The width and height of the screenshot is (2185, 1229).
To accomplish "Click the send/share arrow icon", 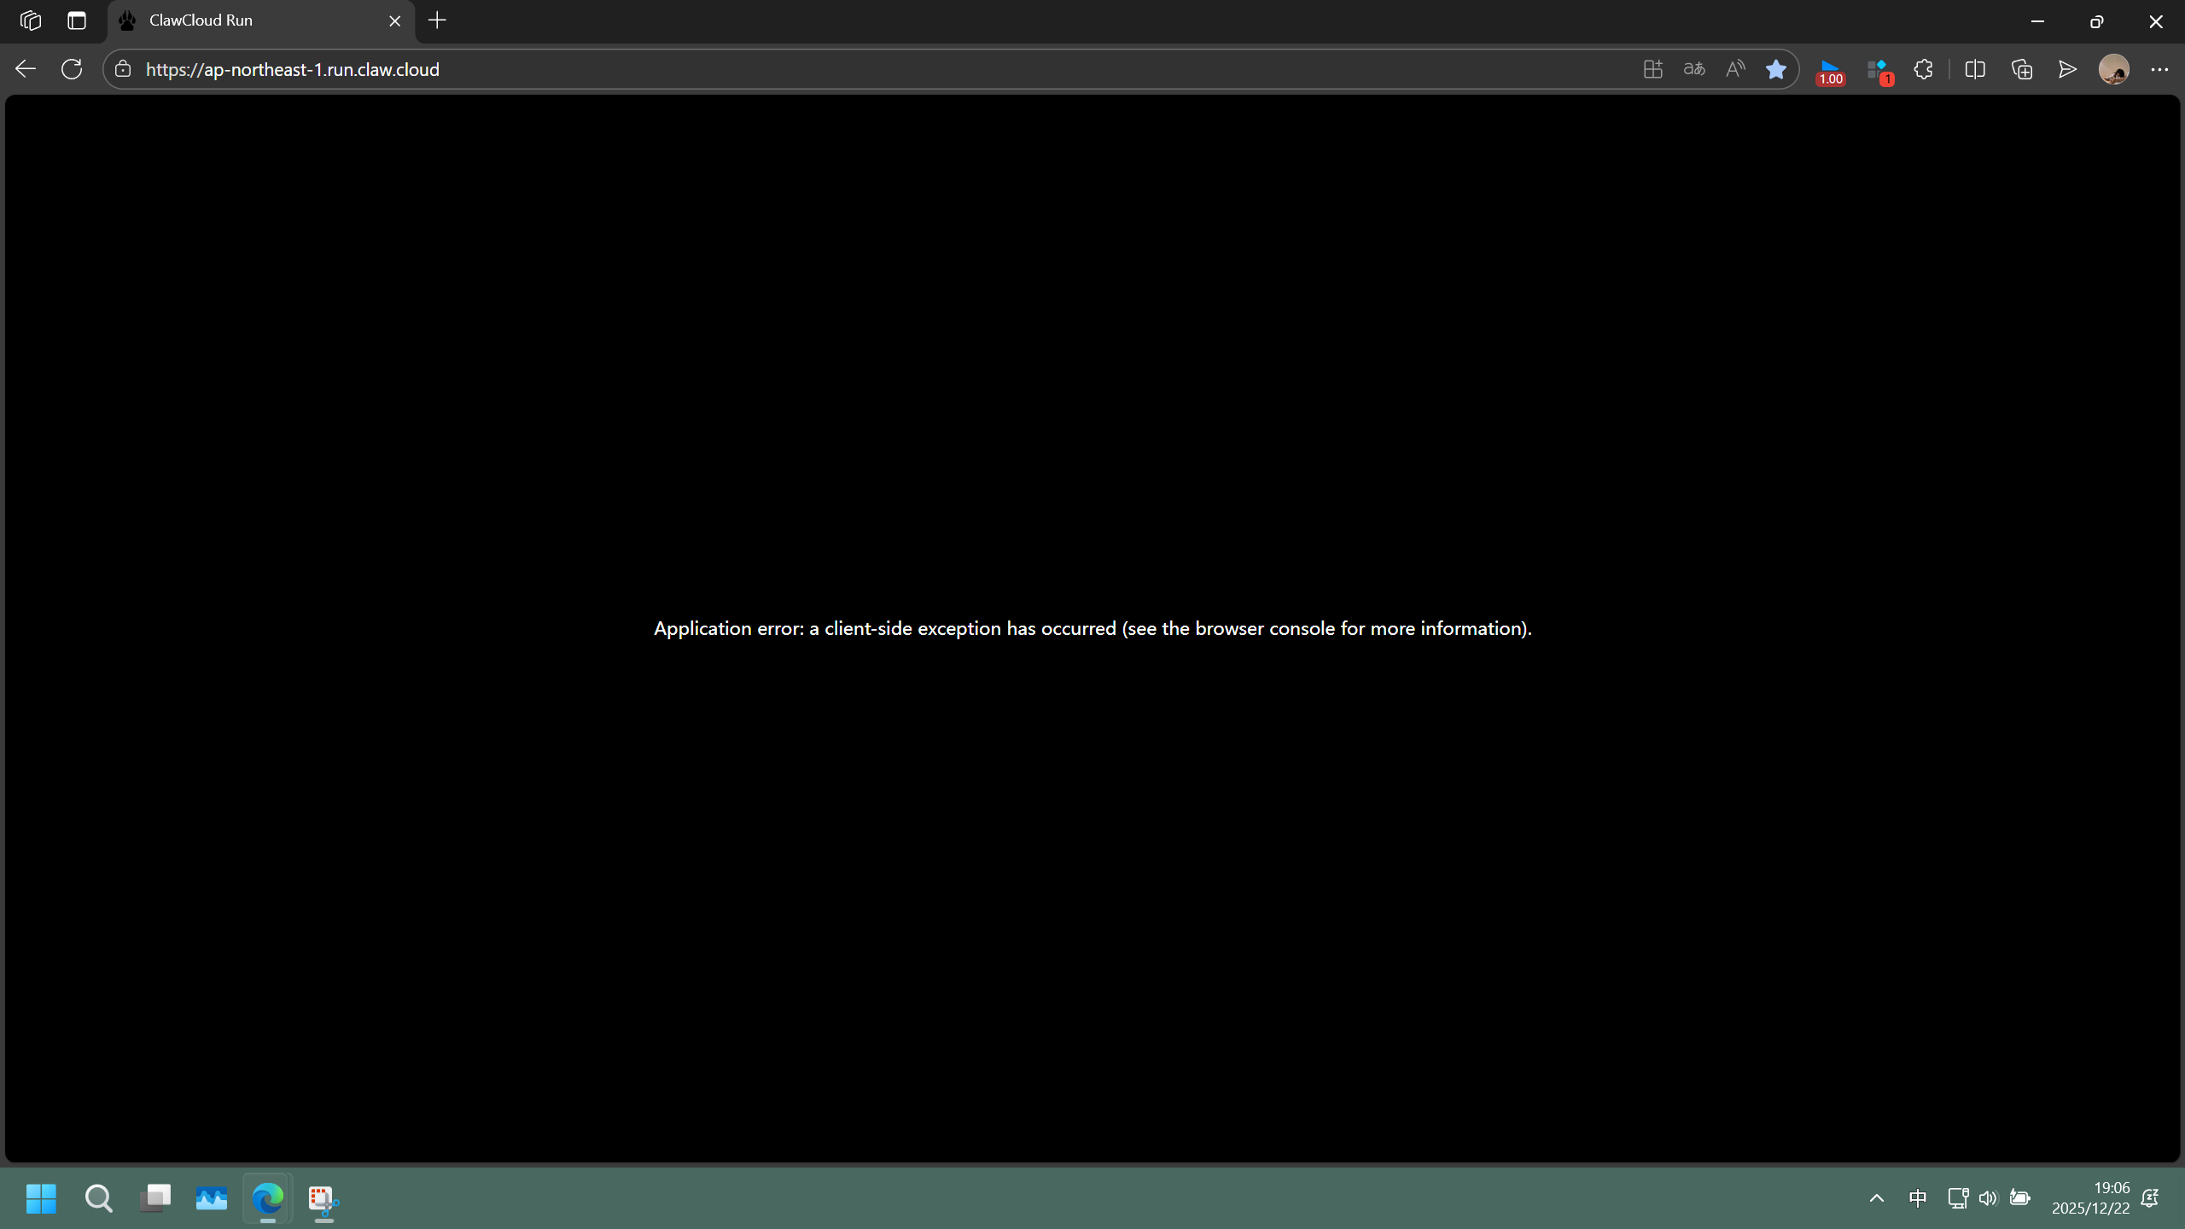I will (x=2067, y=69).
